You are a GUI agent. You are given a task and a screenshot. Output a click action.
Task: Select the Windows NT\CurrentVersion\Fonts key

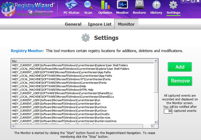[61, 79]
